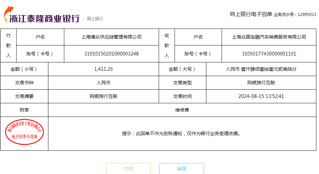
Task: Select payee name 上海众国宝融汽车销售服务有限公司
Action: click(269, 37)
